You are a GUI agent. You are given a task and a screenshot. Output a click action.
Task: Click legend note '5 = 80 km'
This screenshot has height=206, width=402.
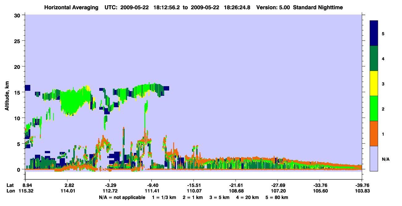(277, 197)
